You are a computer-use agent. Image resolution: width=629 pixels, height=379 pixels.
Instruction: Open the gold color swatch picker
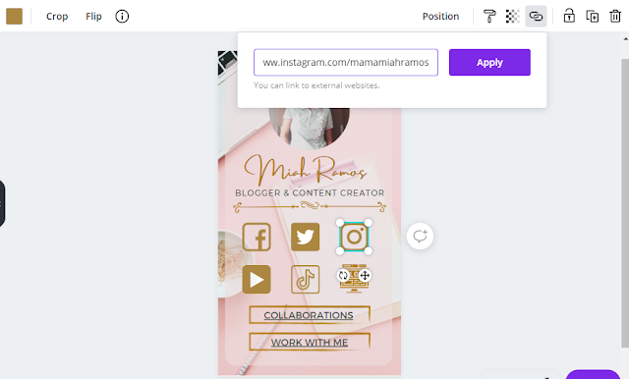click(x=14, y=17)
